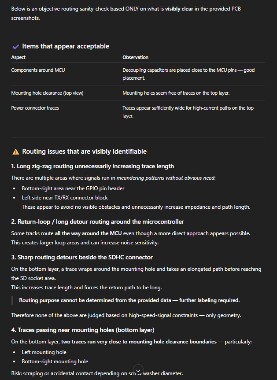This screenshot has width=277, height=380.
Task: Click heading "2. Return-loop / long detour routing"
Action: 97,221
